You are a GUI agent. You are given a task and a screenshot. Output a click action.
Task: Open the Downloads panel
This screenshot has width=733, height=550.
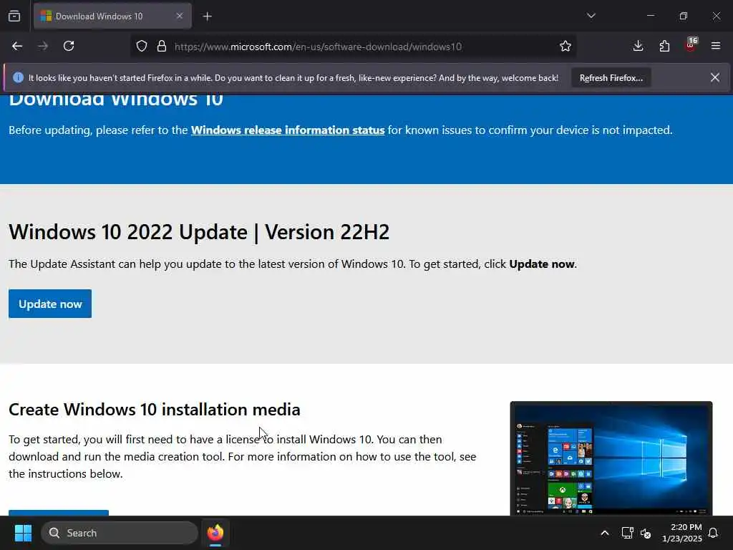click(x=638, y=46)
